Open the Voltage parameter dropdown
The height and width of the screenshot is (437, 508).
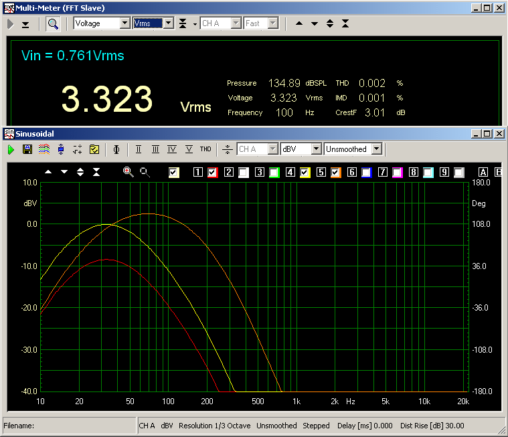(124, 23)
